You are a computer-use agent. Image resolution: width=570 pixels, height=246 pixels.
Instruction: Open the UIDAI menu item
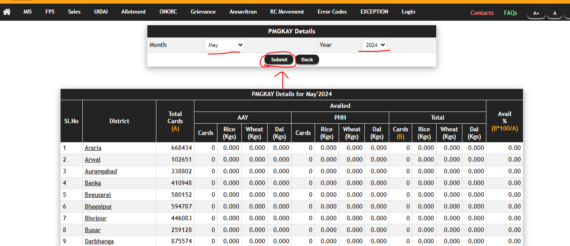coord(101,12)
